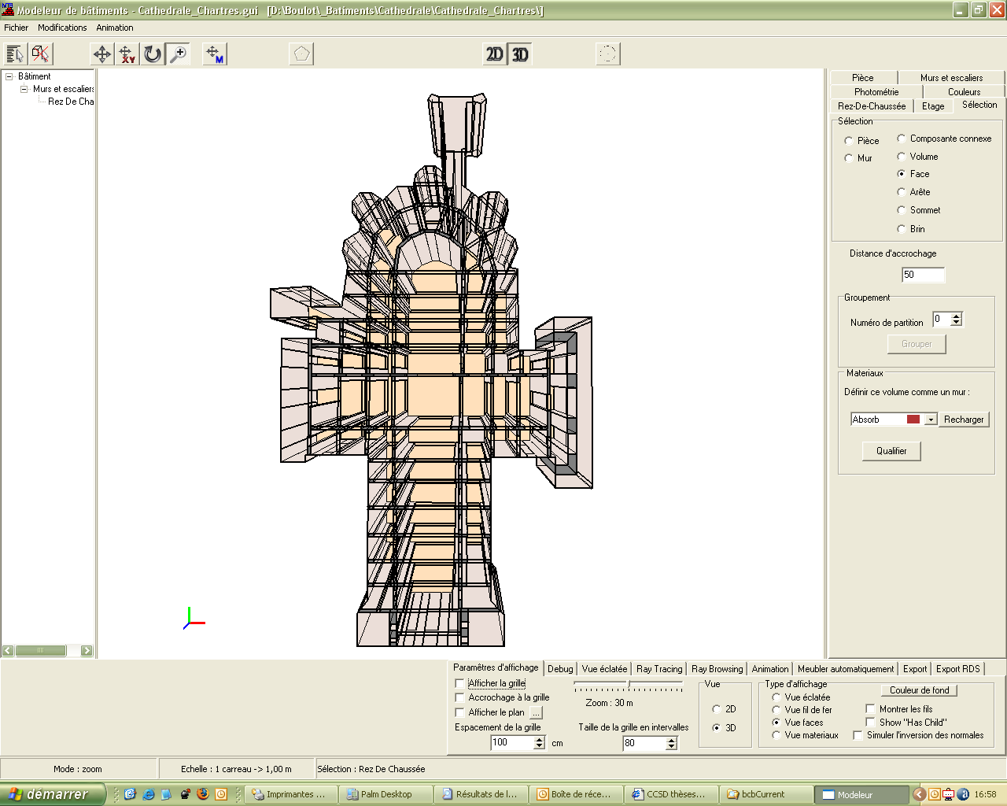
Task: Click the list selection pointer tool
Action: [15, 54]
